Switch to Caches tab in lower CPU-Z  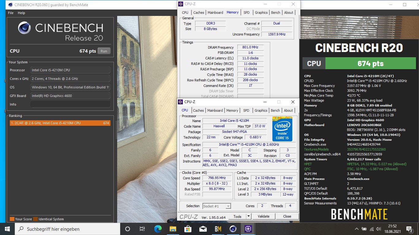pos(198,110)
